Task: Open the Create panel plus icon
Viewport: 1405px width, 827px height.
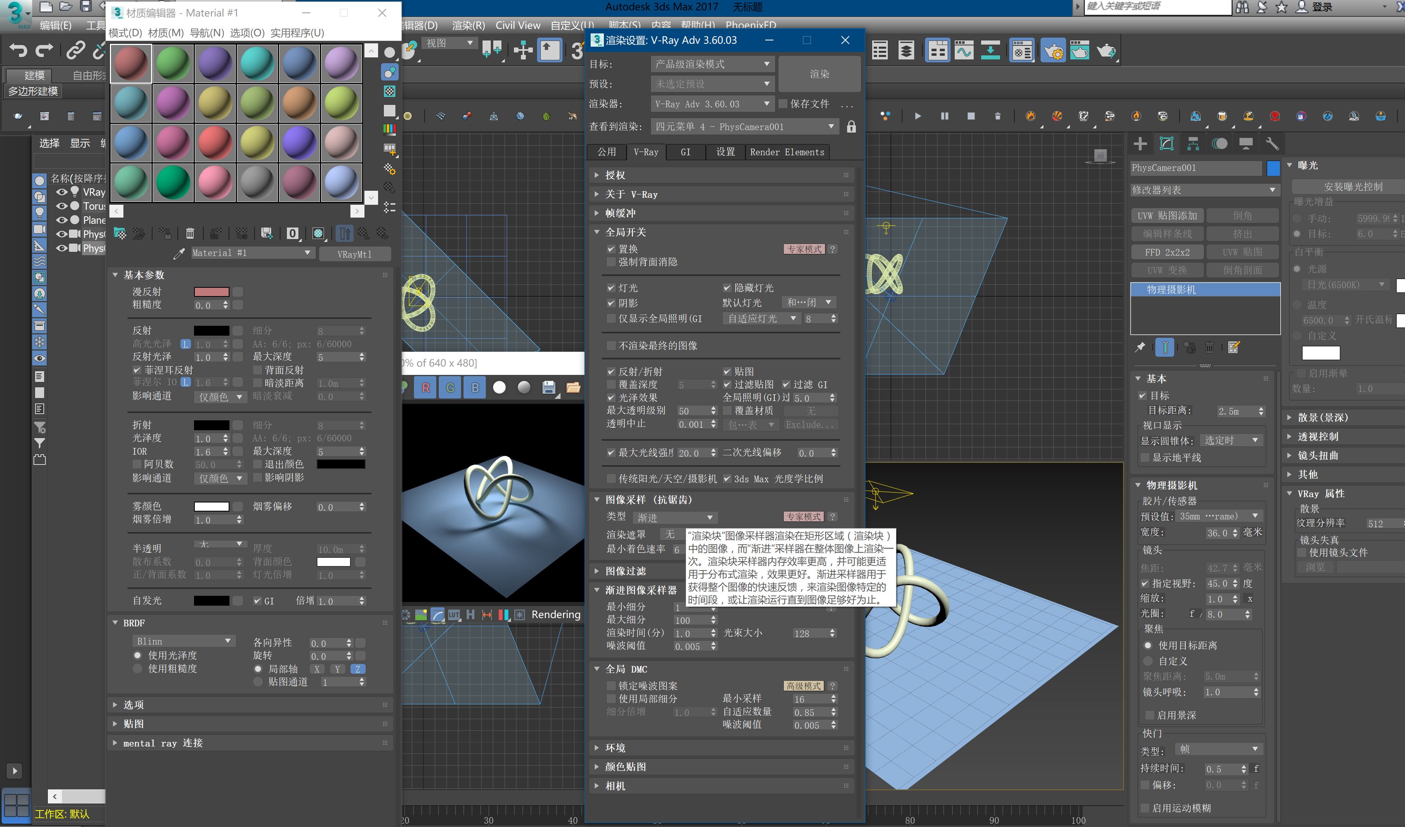Action: tap(1140, 143)
